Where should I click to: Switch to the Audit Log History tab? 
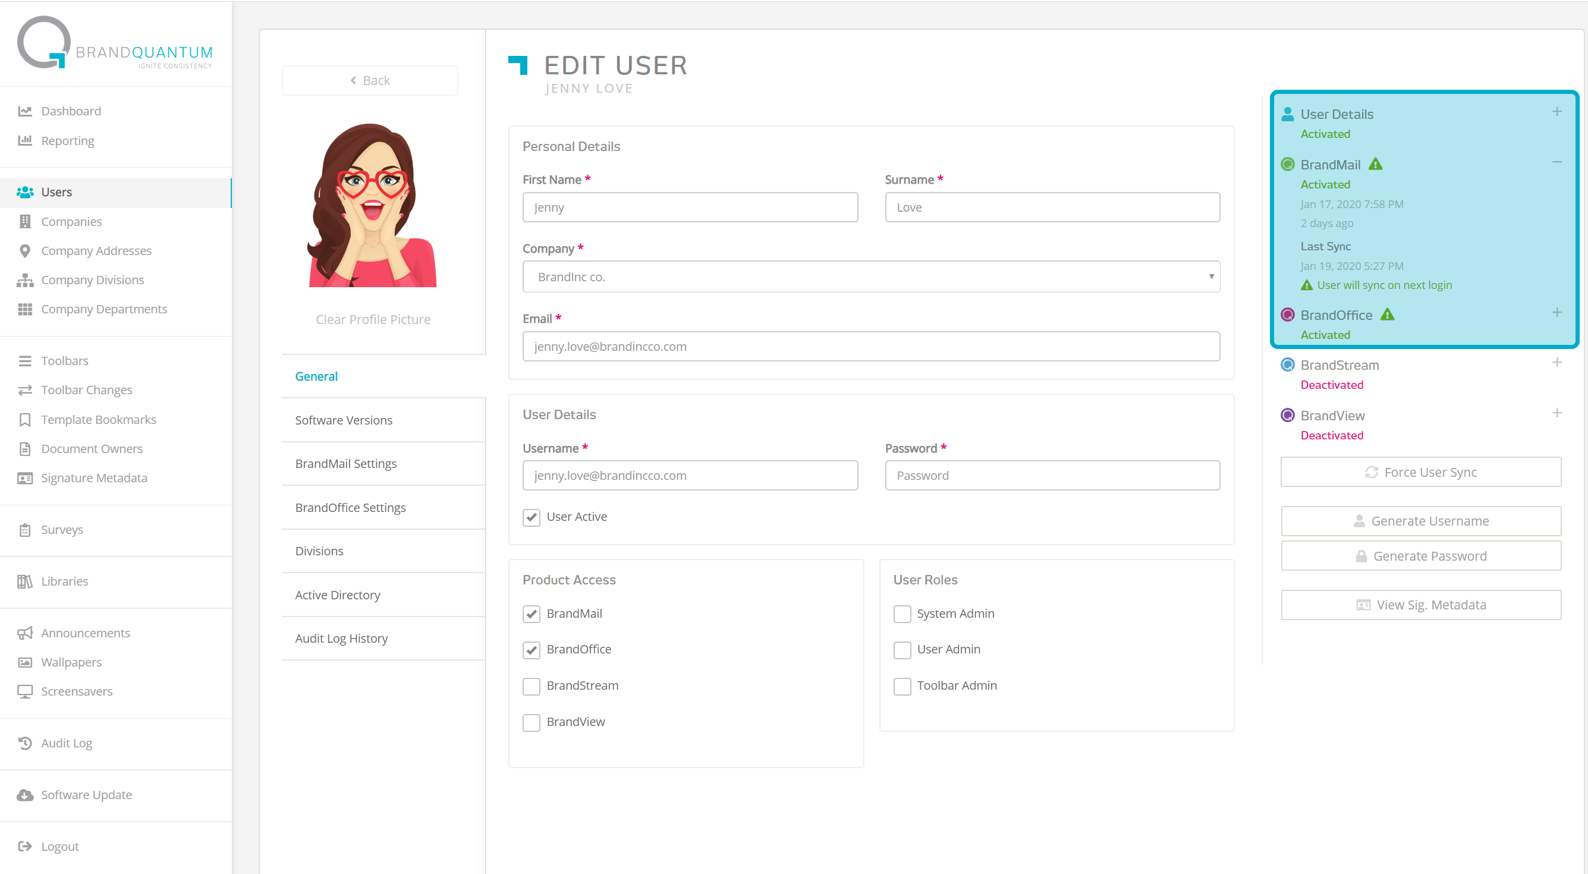(x=341, y=639)
